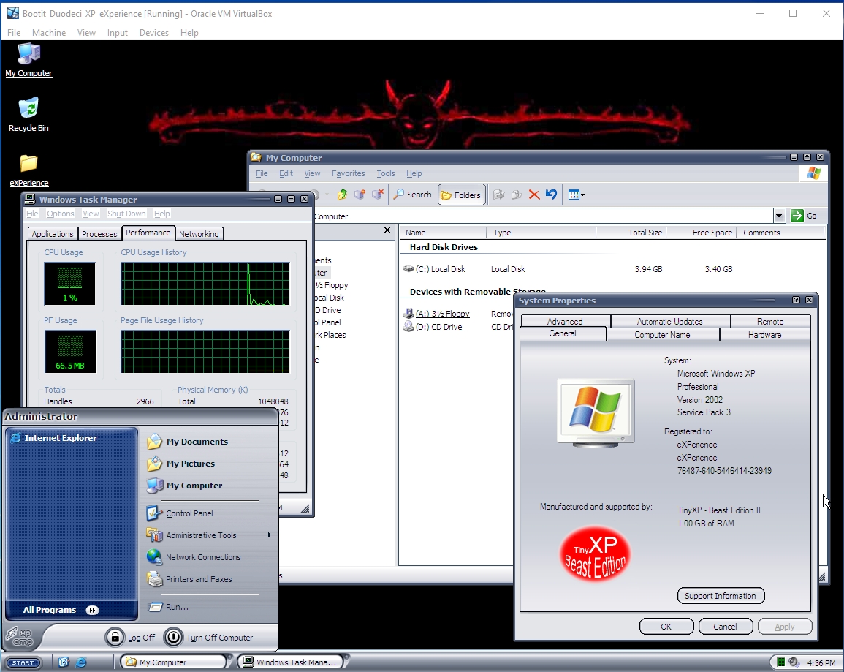
Task: Click the Search toolbar button
Action: coord(412,195)
